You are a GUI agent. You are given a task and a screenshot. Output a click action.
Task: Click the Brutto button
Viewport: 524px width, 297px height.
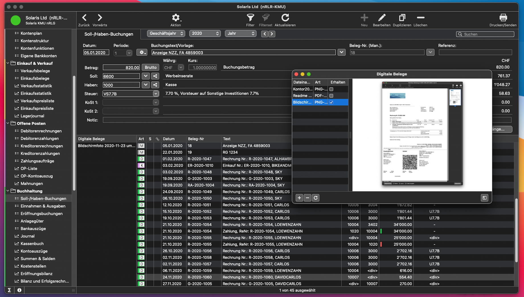(150, 68)
